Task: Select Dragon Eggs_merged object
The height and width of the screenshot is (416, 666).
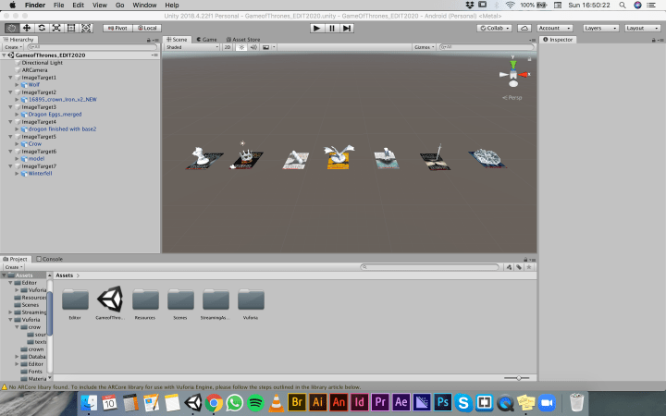Action: pyautogui.click(x=55, y=115)
